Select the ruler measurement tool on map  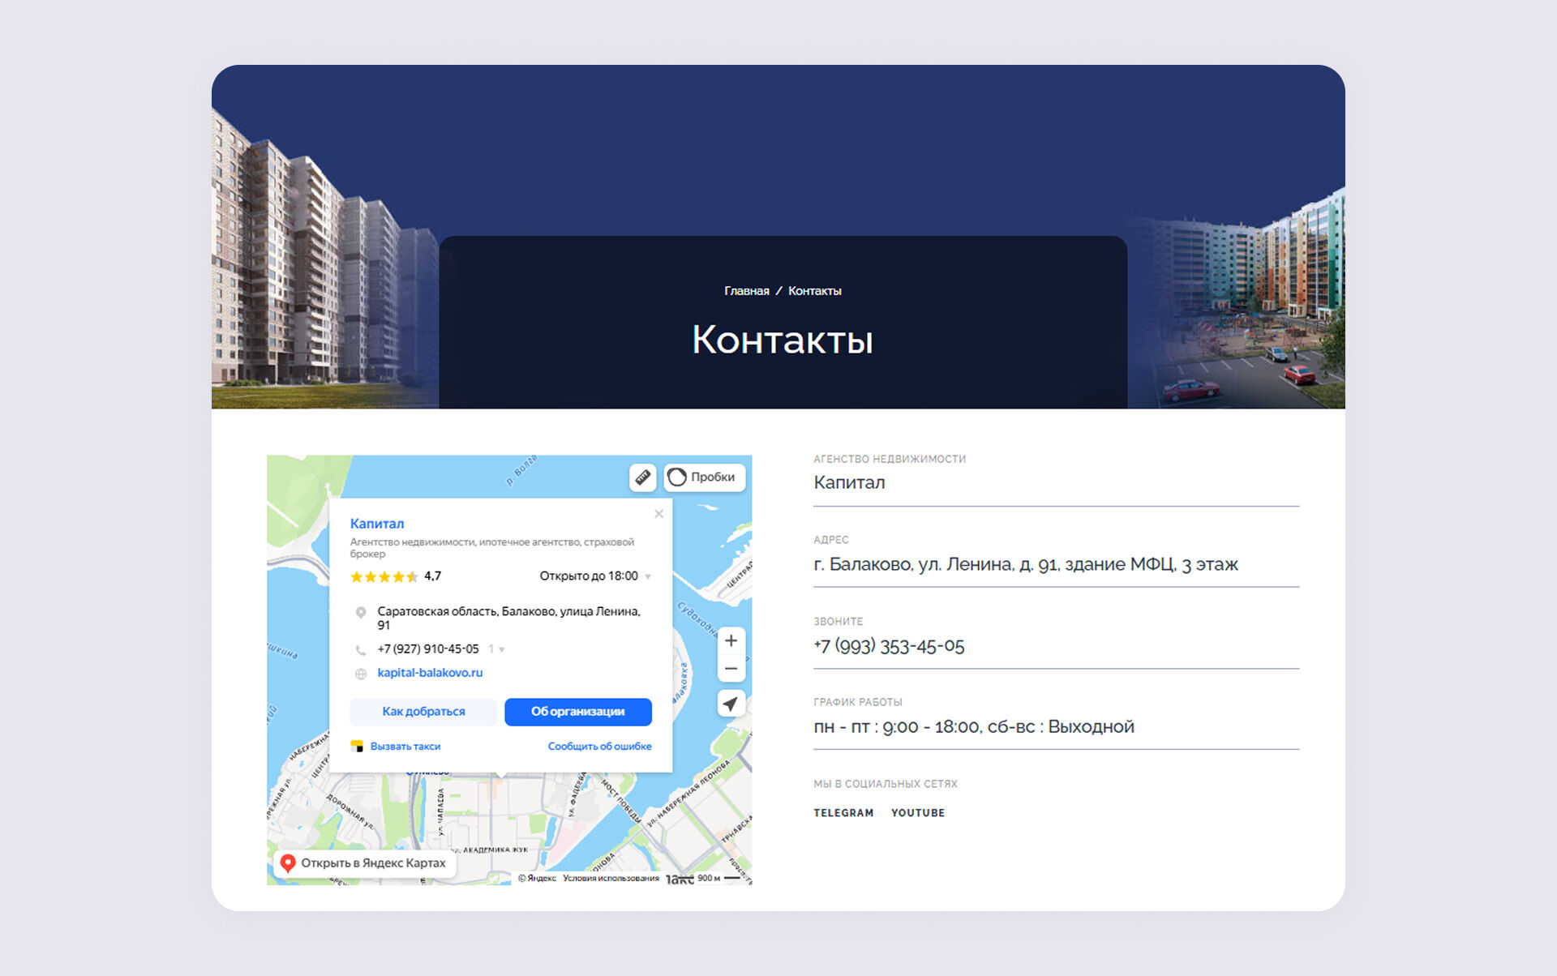[x=642, y=477]
